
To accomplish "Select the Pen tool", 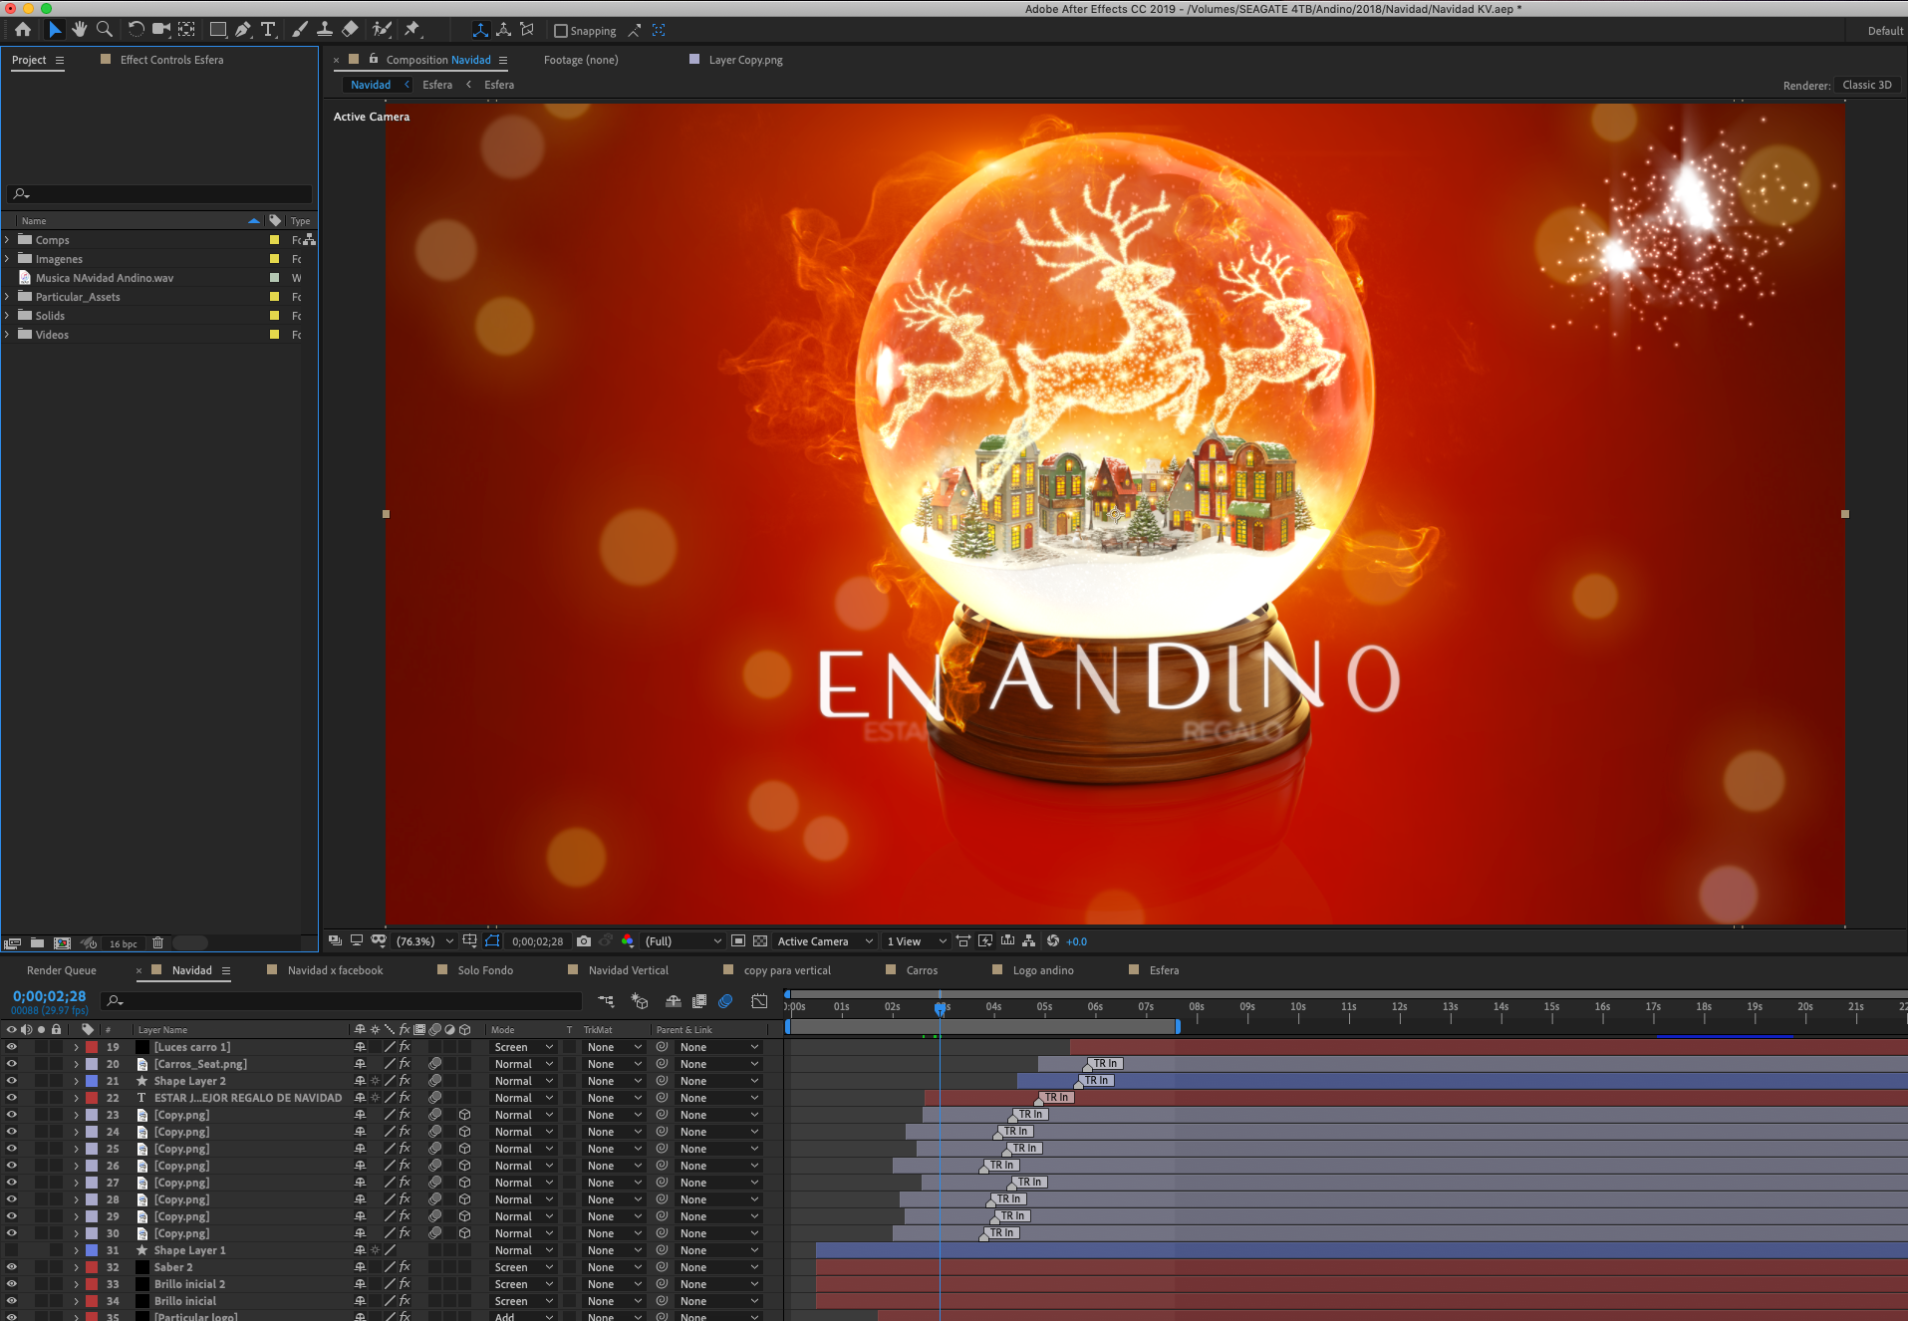I will 243,30.
